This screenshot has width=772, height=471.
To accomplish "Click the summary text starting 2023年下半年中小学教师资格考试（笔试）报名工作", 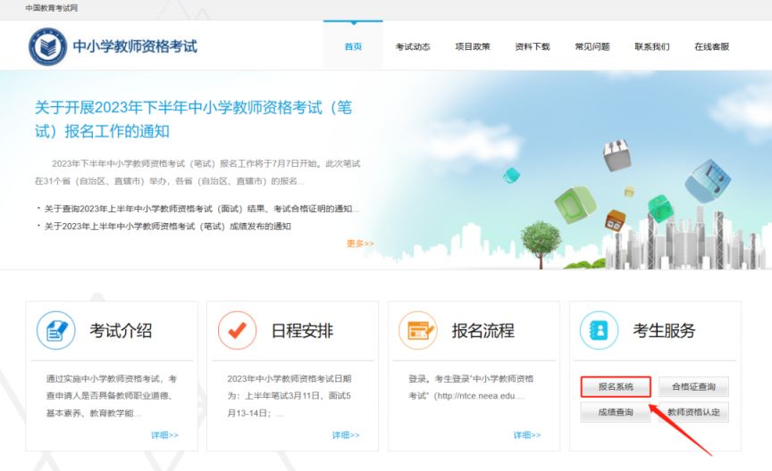I will click(x=197, y=172).
